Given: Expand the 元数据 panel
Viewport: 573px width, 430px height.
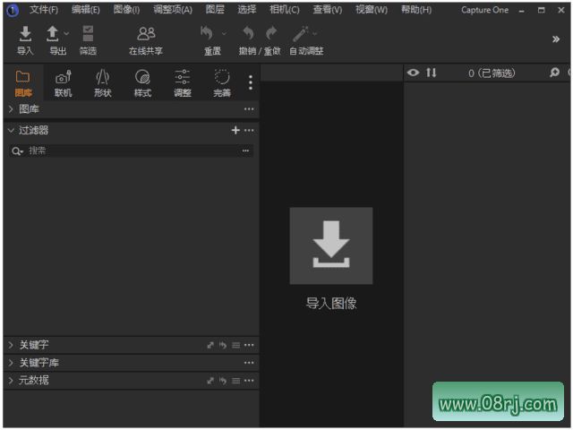Looking at the screenshot, I should pos(11,380).
